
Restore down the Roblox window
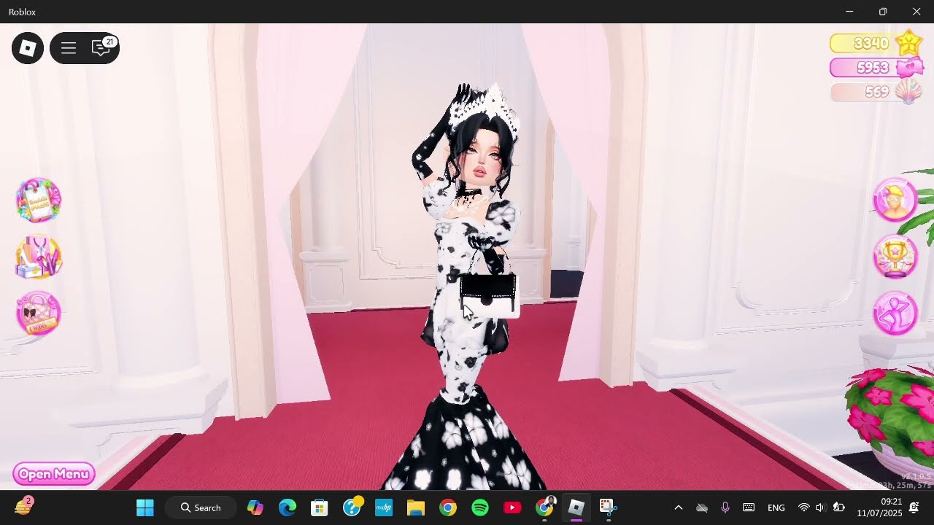[x=883, y=12]
